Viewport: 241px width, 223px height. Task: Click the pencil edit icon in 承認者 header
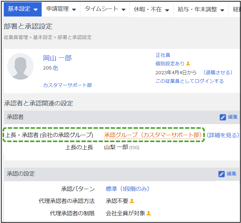pos(223,117)
